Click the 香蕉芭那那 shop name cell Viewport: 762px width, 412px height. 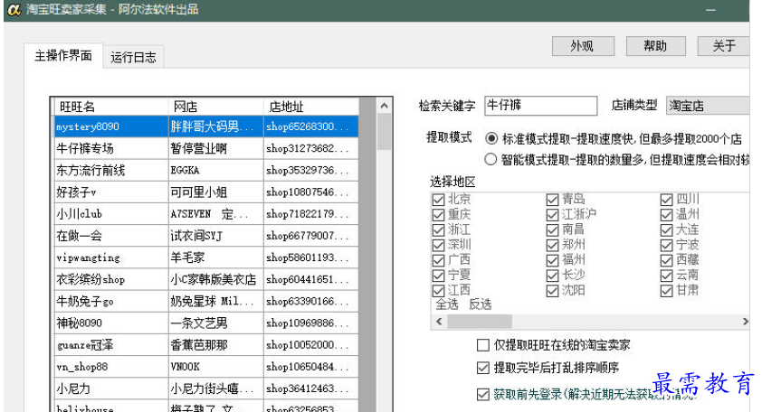pyautogui.click(x=216, y=345)
